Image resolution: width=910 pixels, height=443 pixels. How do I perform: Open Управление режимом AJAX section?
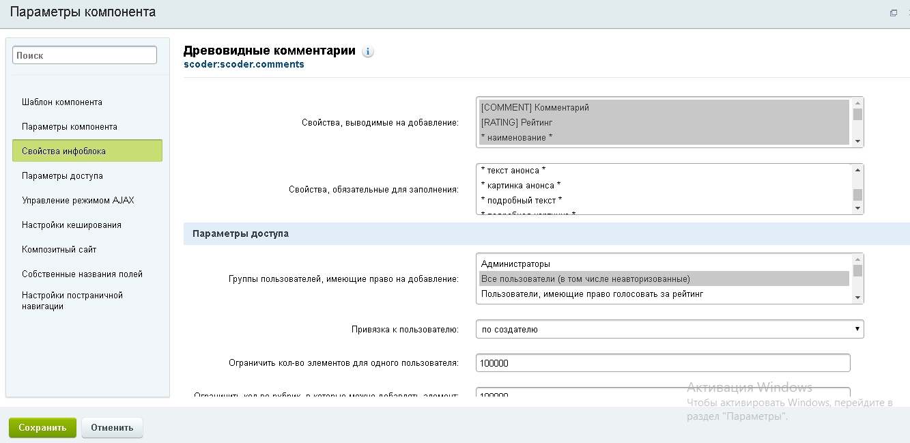click(x=78, y=201)
